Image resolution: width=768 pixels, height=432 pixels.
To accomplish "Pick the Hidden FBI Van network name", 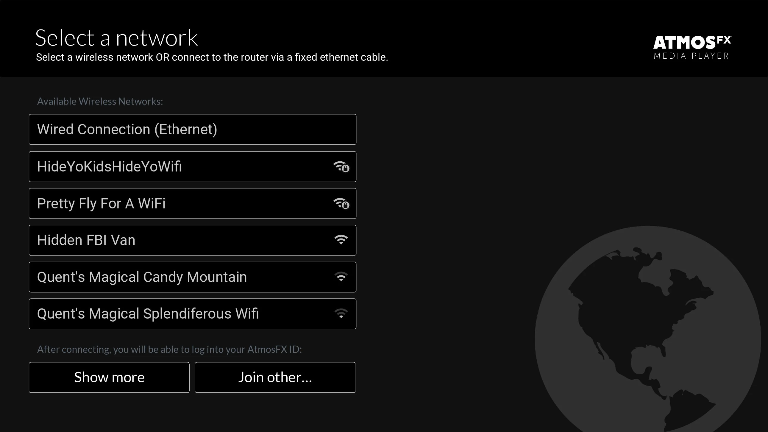I will [x=86, y=240].
